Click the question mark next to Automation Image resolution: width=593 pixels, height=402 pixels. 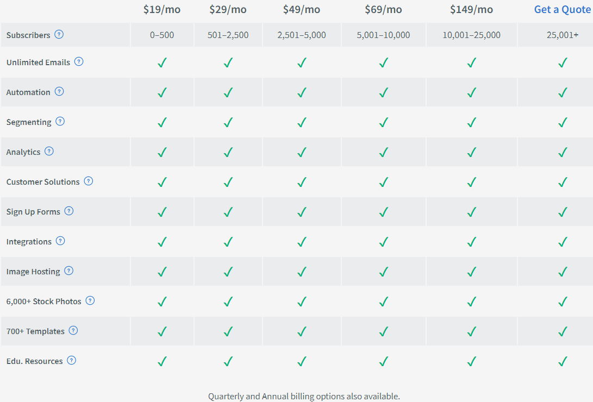coord(59,91)
